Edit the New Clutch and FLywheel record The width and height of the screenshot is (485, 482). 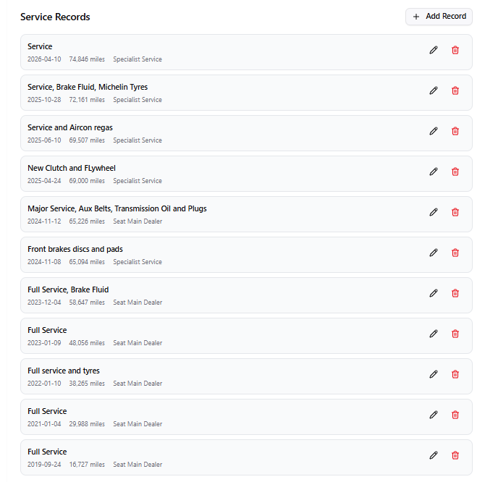pos(434,172)
